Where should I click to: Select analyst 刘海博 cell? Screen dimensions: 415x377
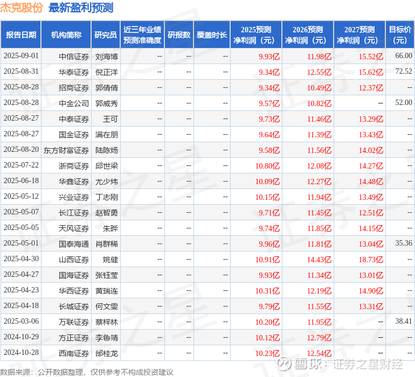pyautogui.click(x=106, y=57)
